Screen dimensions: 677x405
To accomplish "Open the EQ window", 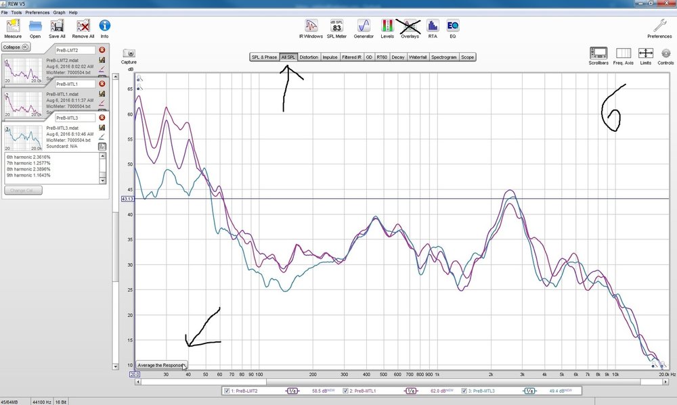I will (452, 28).
